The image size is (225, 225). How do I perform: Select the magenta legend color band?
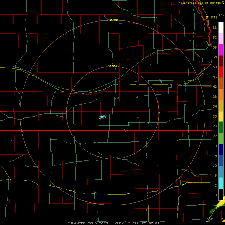click(221, 50)
